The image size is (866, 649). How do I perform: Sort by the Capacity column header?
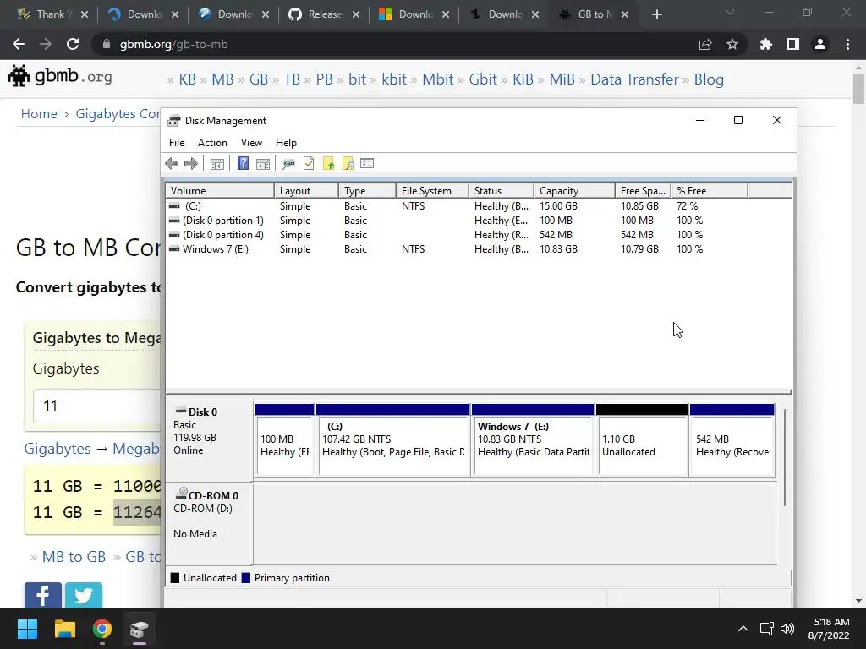coord(574,190)
